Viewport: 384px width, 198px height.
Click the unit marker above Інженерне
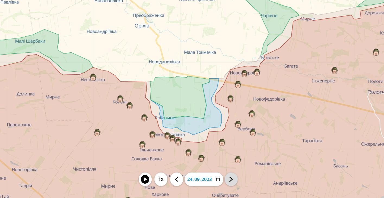tap(334, 71)
